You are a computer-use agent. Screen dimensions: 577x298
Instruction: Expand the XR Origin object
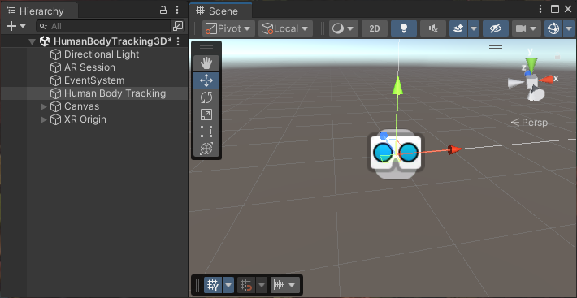(43, 119)
